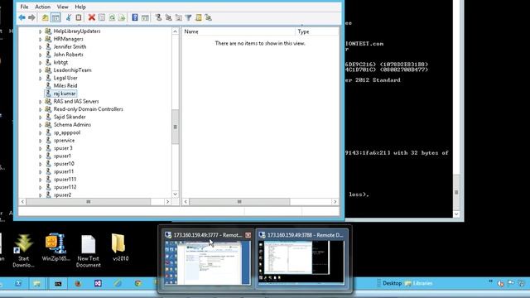Viewport: 530px width, 298px height.
Task: Expand the spuser111 node
Action: (41, 180)
